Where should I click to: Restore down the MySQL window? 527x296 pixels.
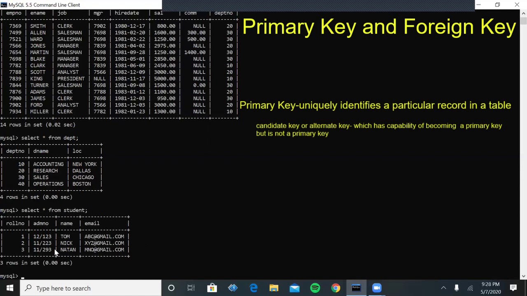[x=497, y=5]
